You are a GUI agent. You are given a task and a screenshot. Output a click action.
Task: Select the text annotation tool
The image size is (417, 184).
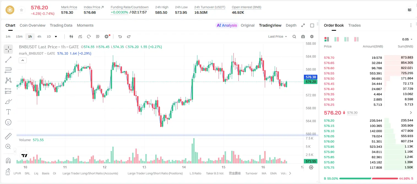[8, 112]
